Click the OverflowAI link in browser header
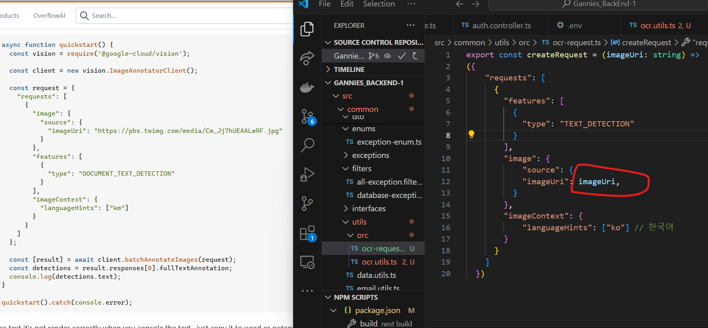 49,15
